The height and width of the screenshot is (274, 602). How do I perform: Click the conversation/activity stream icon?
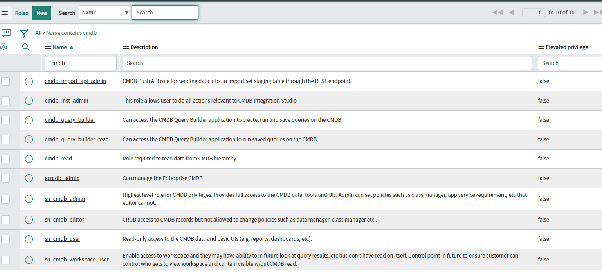tap(6, 32)
